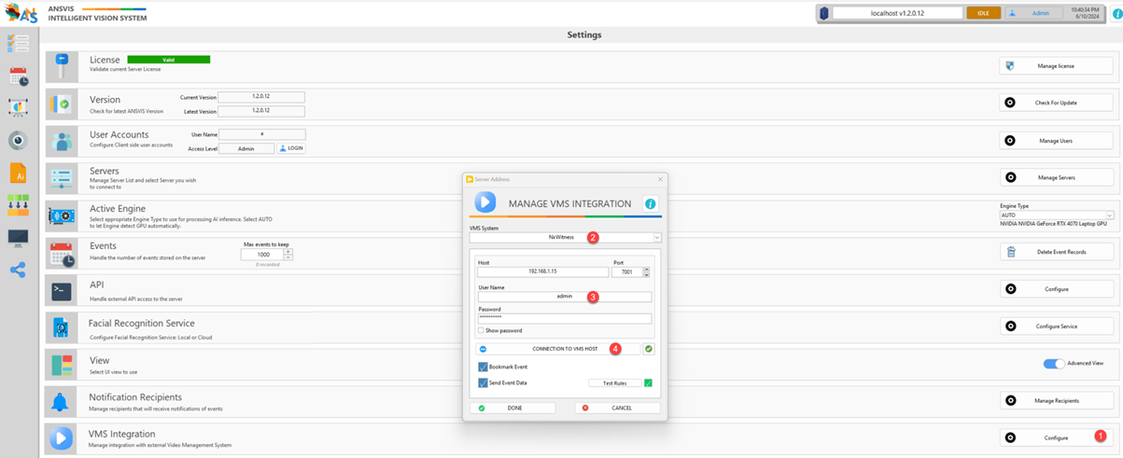Uncheck the Bookmark Event checkbox
Image resolution: width=1123 pixels, height=458 pixels.
(x=483, y=367)
